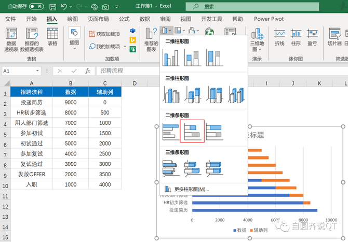This screenshot has width=348, height=242.
Task: Select cell with value 9000
Action: click(x=71, y=102)
